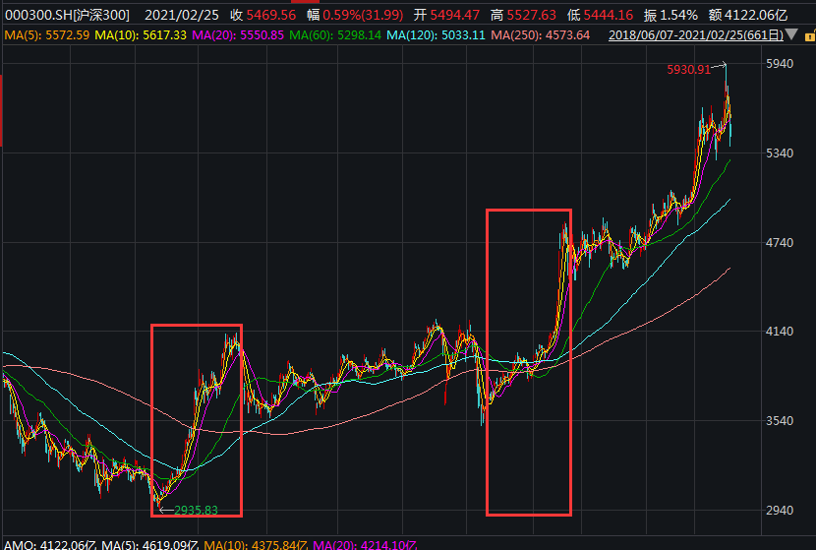This screenshot has height=550, width=816.
Task: Select the 000300.SH stock code title
Action: [68, 15]
